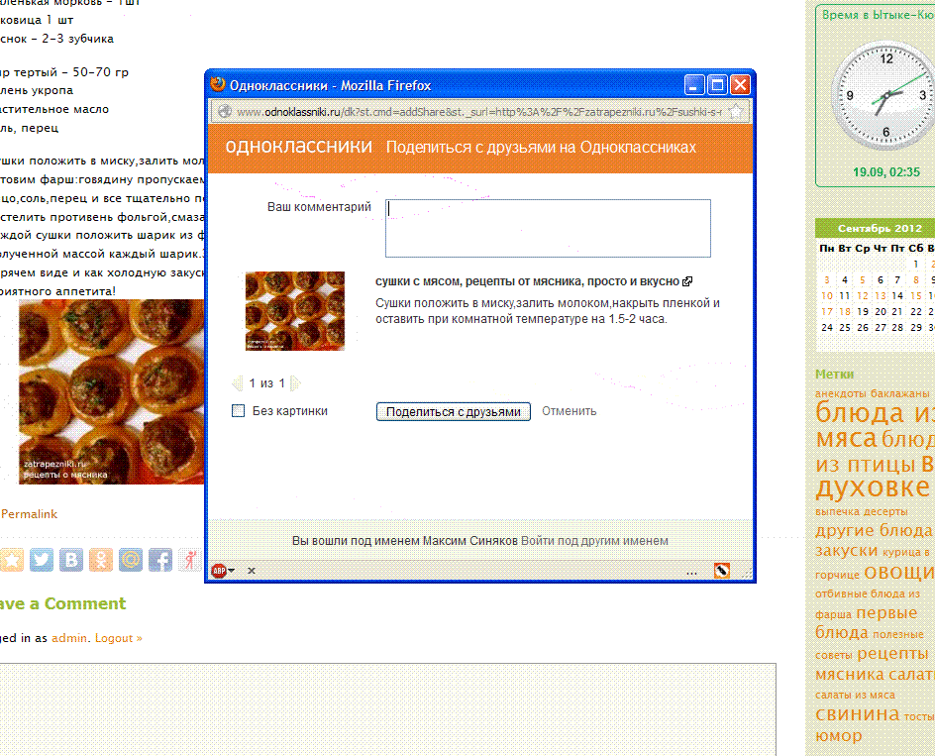The width and height of the screenshot is (935, 756).
Task: Open the анекдоты tag
Action: 841,393
